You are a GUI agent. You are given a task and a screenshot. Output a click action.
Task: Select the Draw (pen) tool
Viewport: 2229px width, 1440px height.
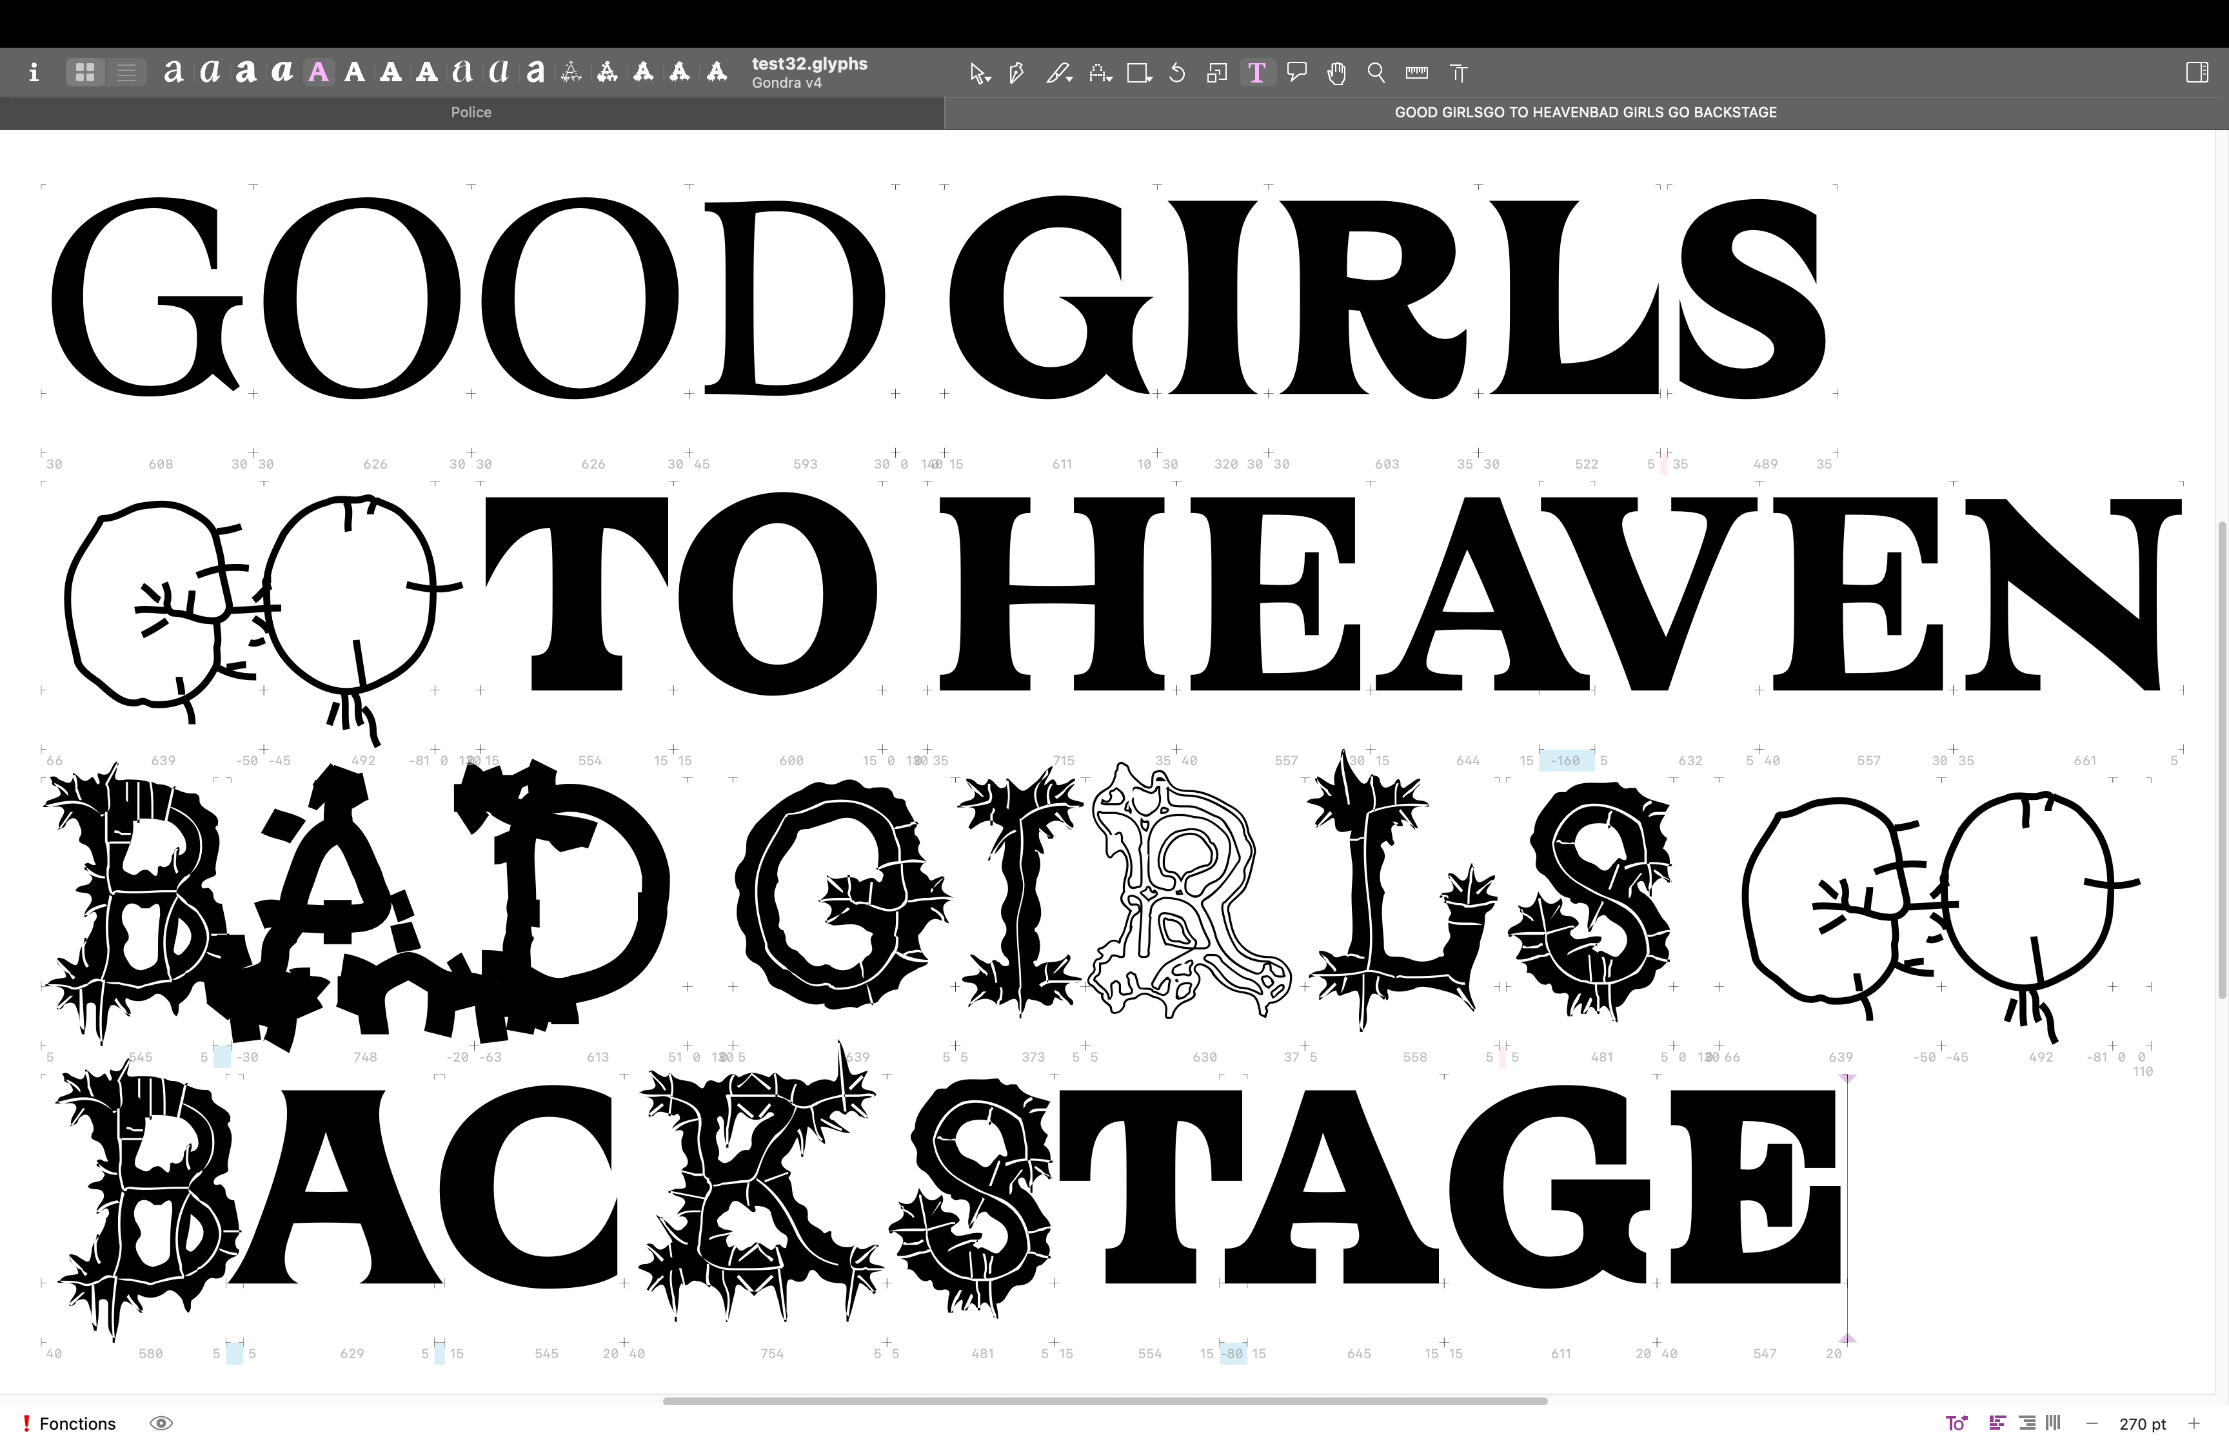click(x=1016, y=73)
